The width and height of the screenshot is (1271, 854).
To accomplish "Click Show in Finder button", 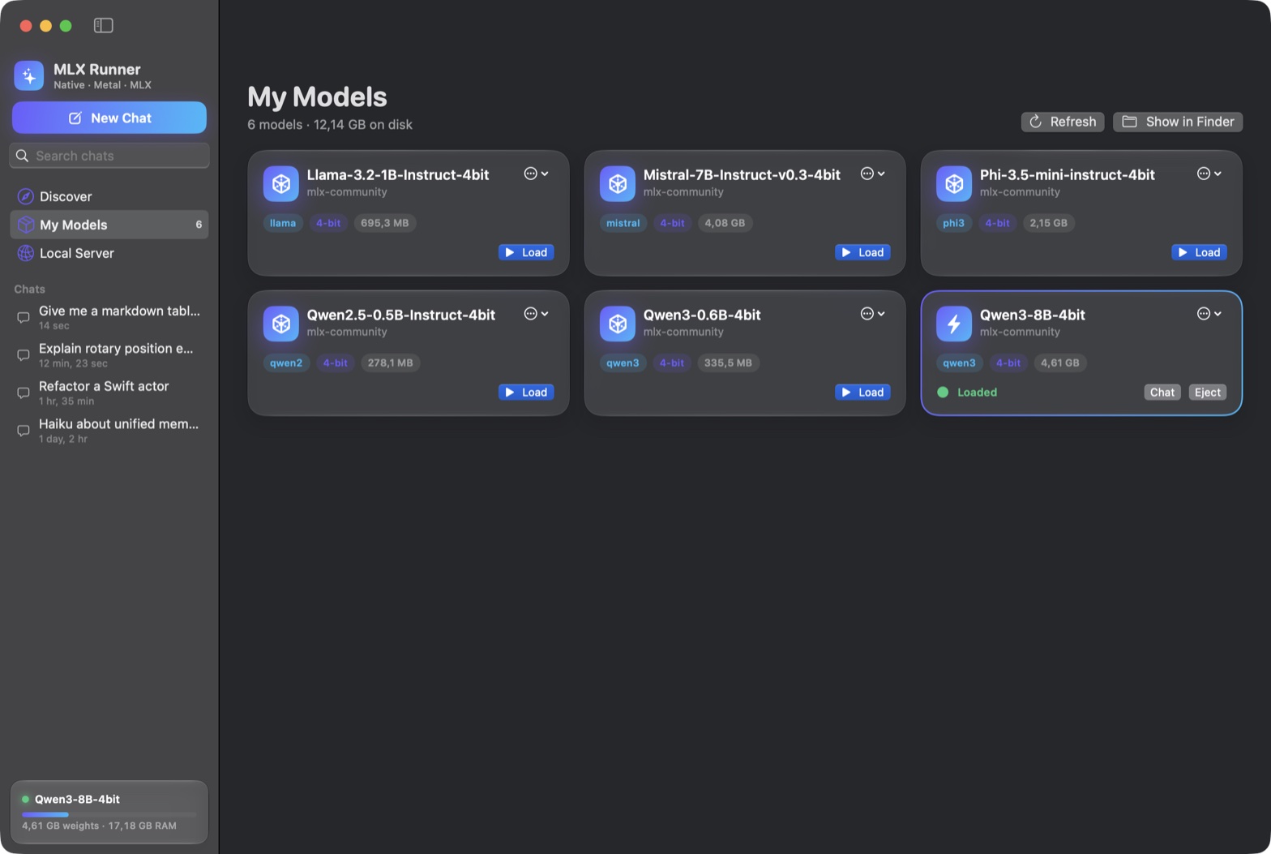I will (1178, 122).
